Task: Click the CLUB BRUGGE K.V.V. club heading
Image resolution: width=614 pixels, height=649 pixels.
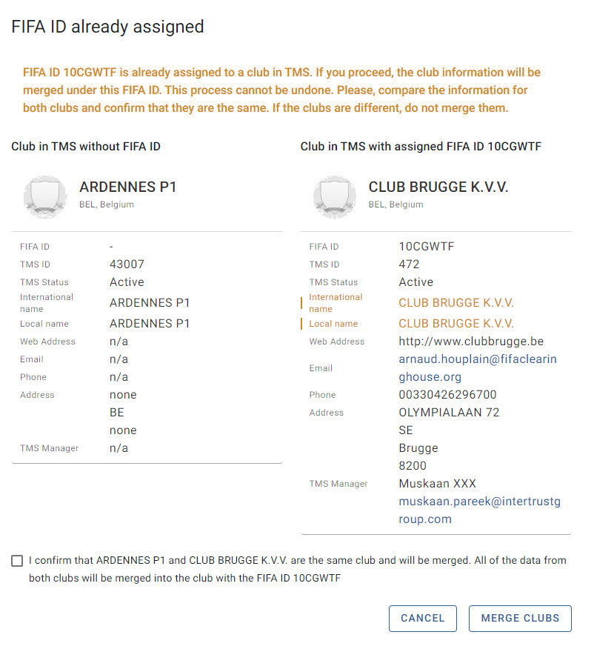Action: click(x=438, y=187)
